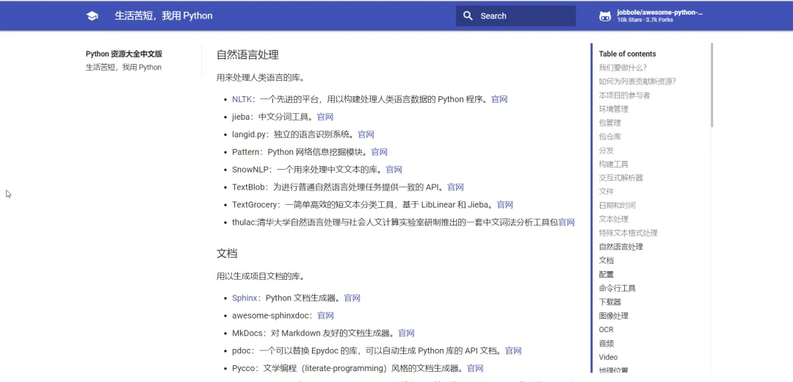Jump to 特殊文本格式处理 in contents
Viewport: 793px width, 382px height.
(x=628, y=233)
